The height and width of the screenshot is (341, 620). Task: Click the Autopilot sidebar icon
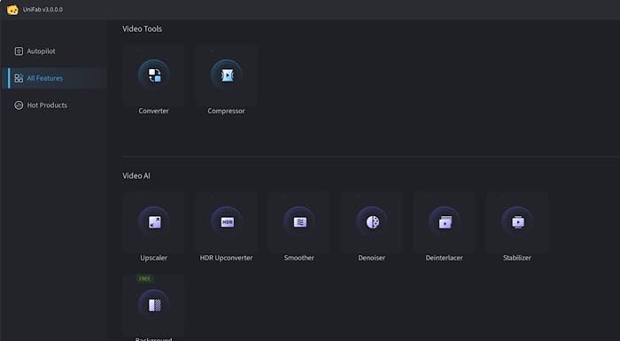coord(19,51)
